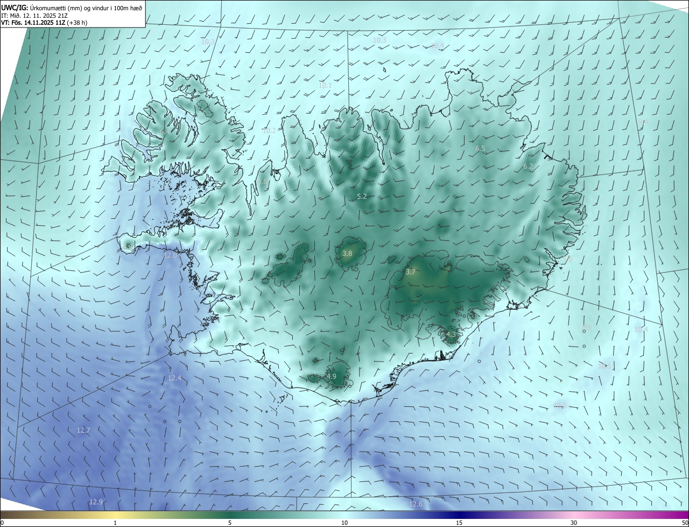Pick the 12.9 value near the colour bar

(x=96, y=502)
